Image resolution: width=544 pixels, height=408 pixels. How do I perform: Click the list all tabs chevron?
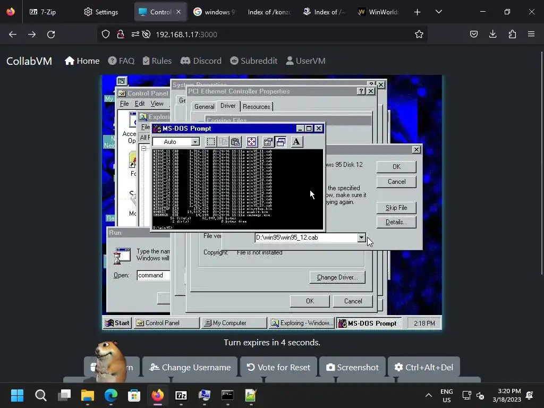point(438,12)
